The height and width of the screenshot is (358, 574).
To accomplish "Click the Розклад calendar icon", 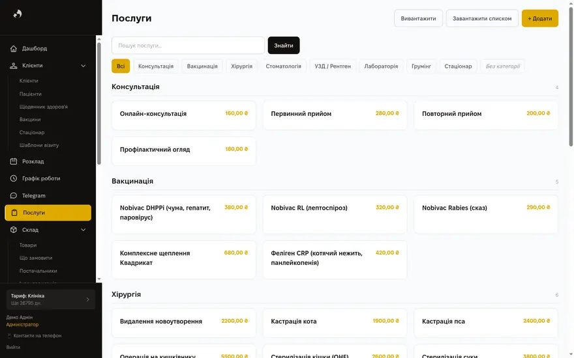I will [14, 161].
